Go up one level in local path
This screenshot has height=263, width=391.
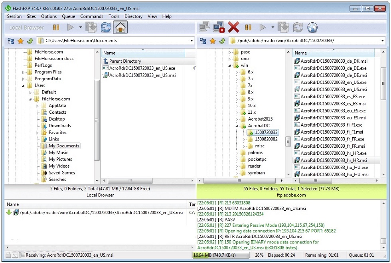30,41
